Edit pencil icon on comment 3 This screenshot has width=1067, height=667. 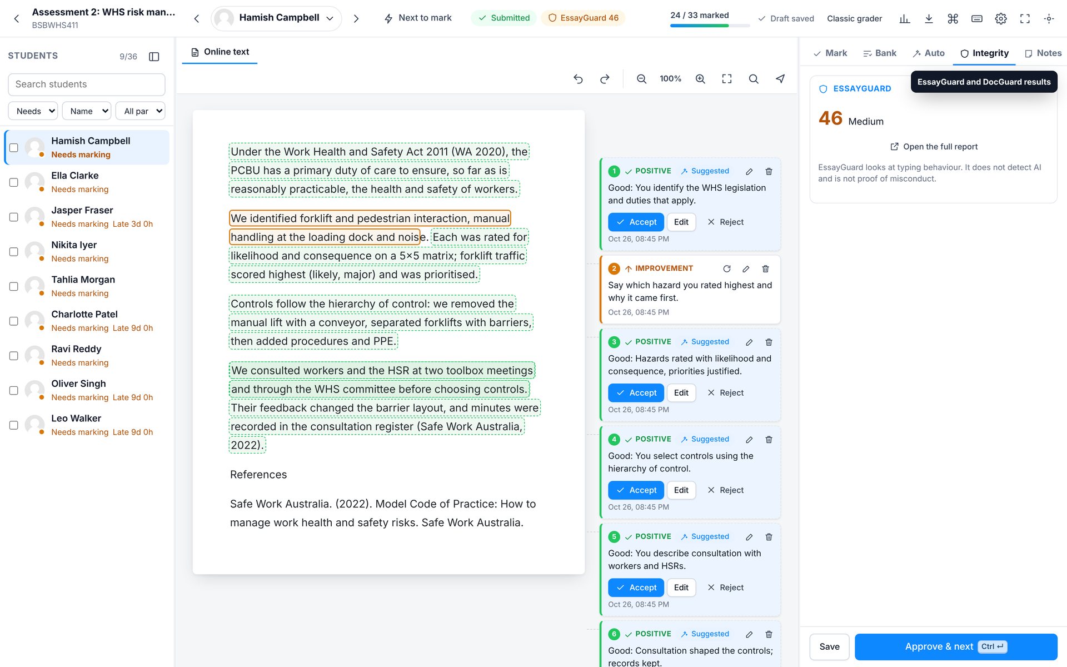click(749, 342)
